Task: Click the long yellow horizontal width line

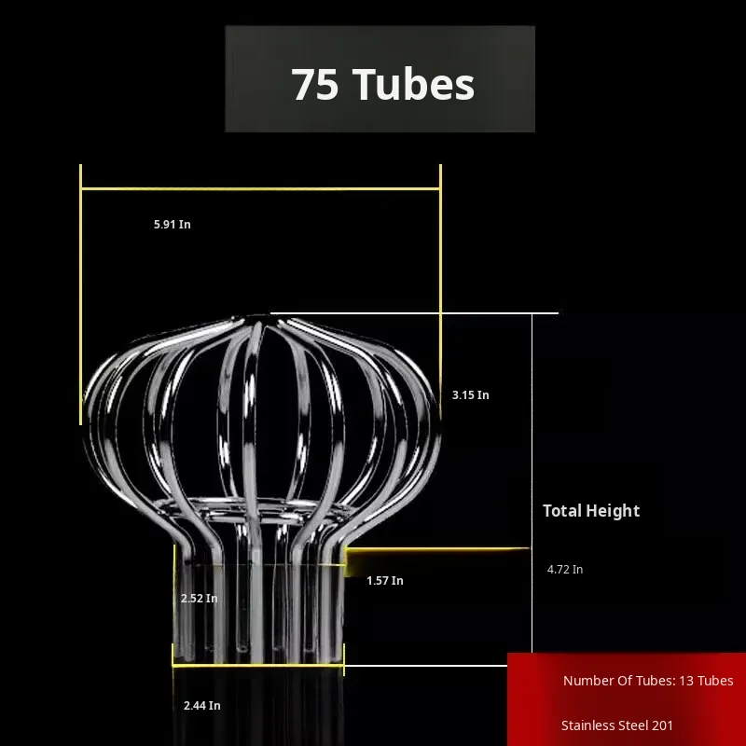Action: pos(260,188)
